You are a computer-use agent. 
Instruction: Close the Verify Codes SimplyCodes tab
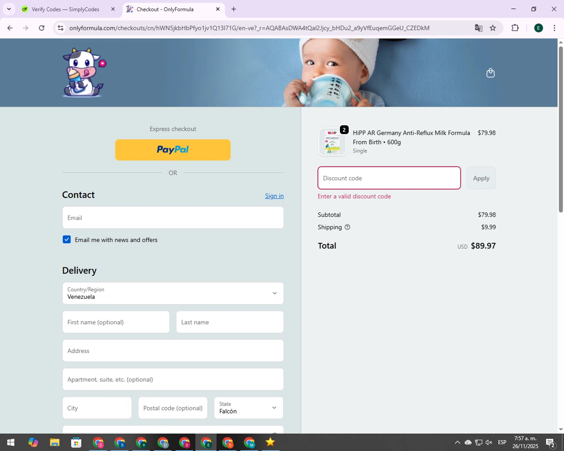pyautogui.click(x=113, y=9)
